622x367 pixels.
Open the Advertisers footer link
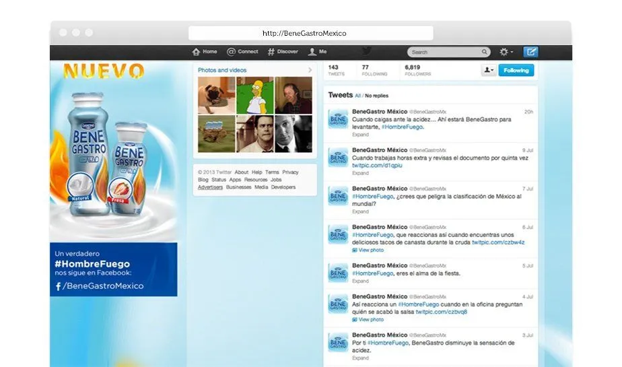[x=210, y=187]
